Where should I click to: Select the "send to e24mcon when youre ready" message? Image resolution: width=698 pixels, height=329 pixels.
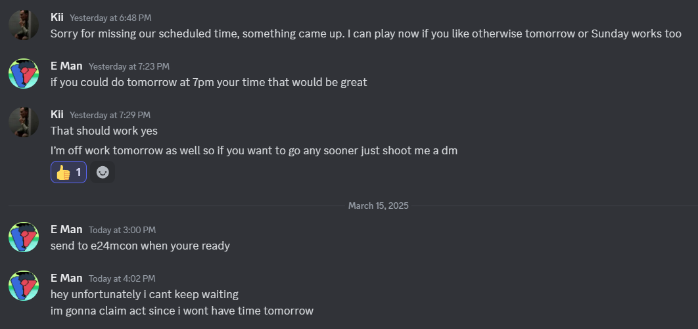click(x=140, y=246)
